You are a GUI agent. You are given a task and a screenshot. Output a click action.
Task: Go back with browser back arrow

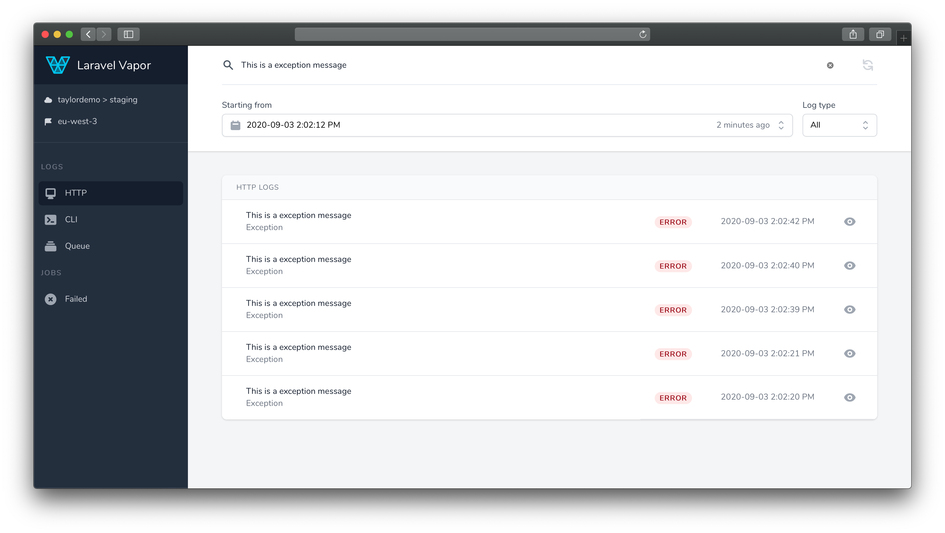coord(89,34)
